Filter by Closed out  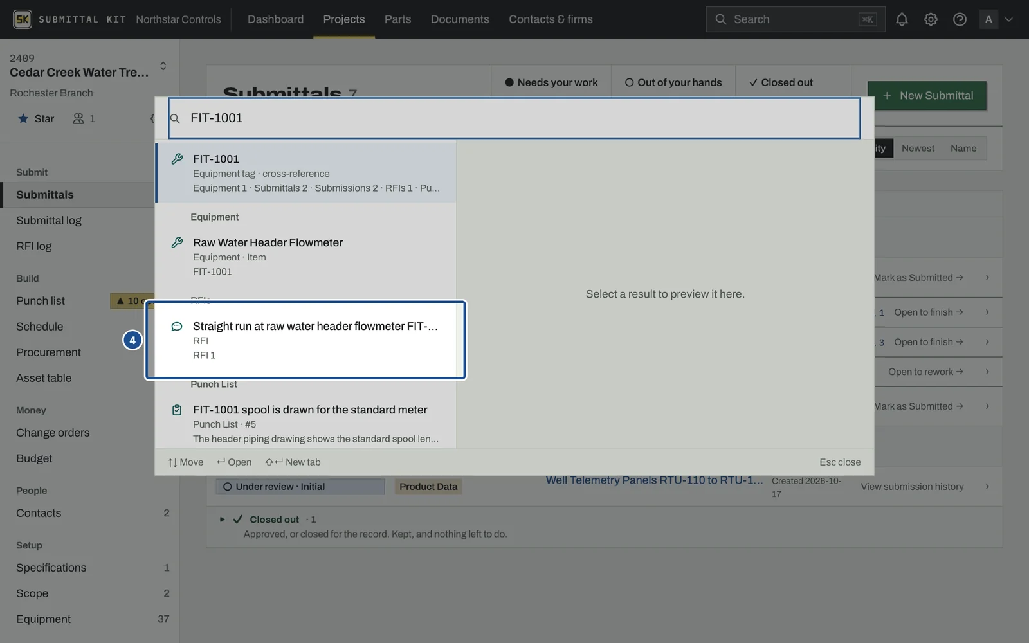(781, 82)
